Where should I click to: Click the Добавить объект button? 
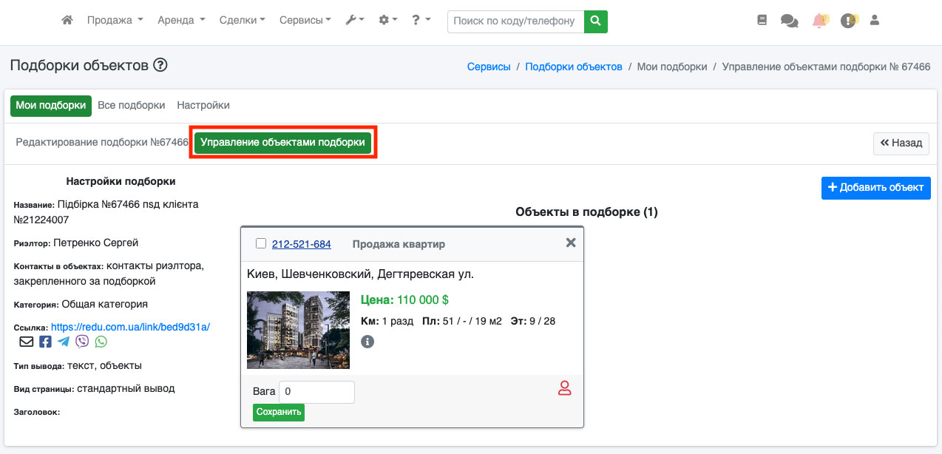click(x=875, y=188)
